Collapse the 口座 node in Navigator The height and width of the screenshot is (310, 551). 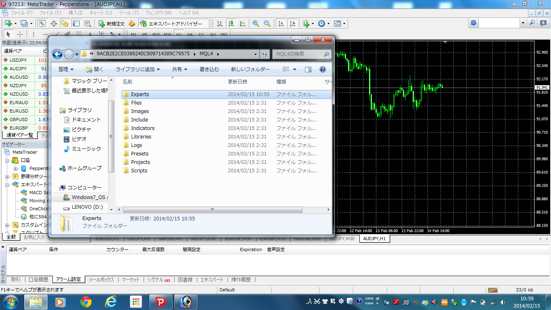point(7,160)
